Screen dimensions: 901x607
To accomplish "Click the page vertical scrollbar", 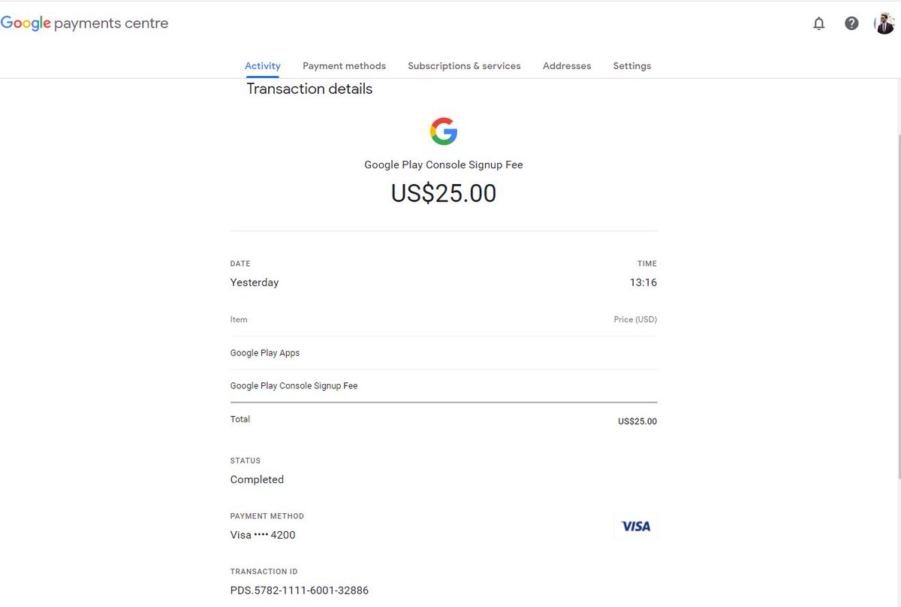I will pos(899,306).
